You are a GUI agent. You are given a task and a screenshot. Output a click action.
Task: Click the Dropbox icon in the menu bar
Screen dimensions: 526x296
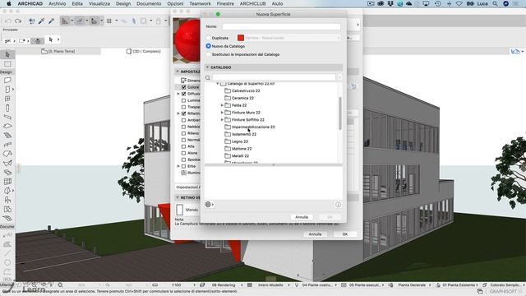coord(390,3)
